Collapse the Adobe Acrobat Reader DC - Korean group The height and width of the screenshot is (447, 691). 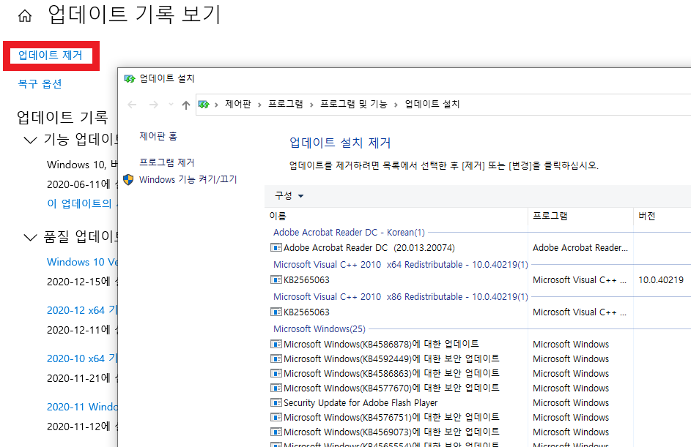point(349,233)
